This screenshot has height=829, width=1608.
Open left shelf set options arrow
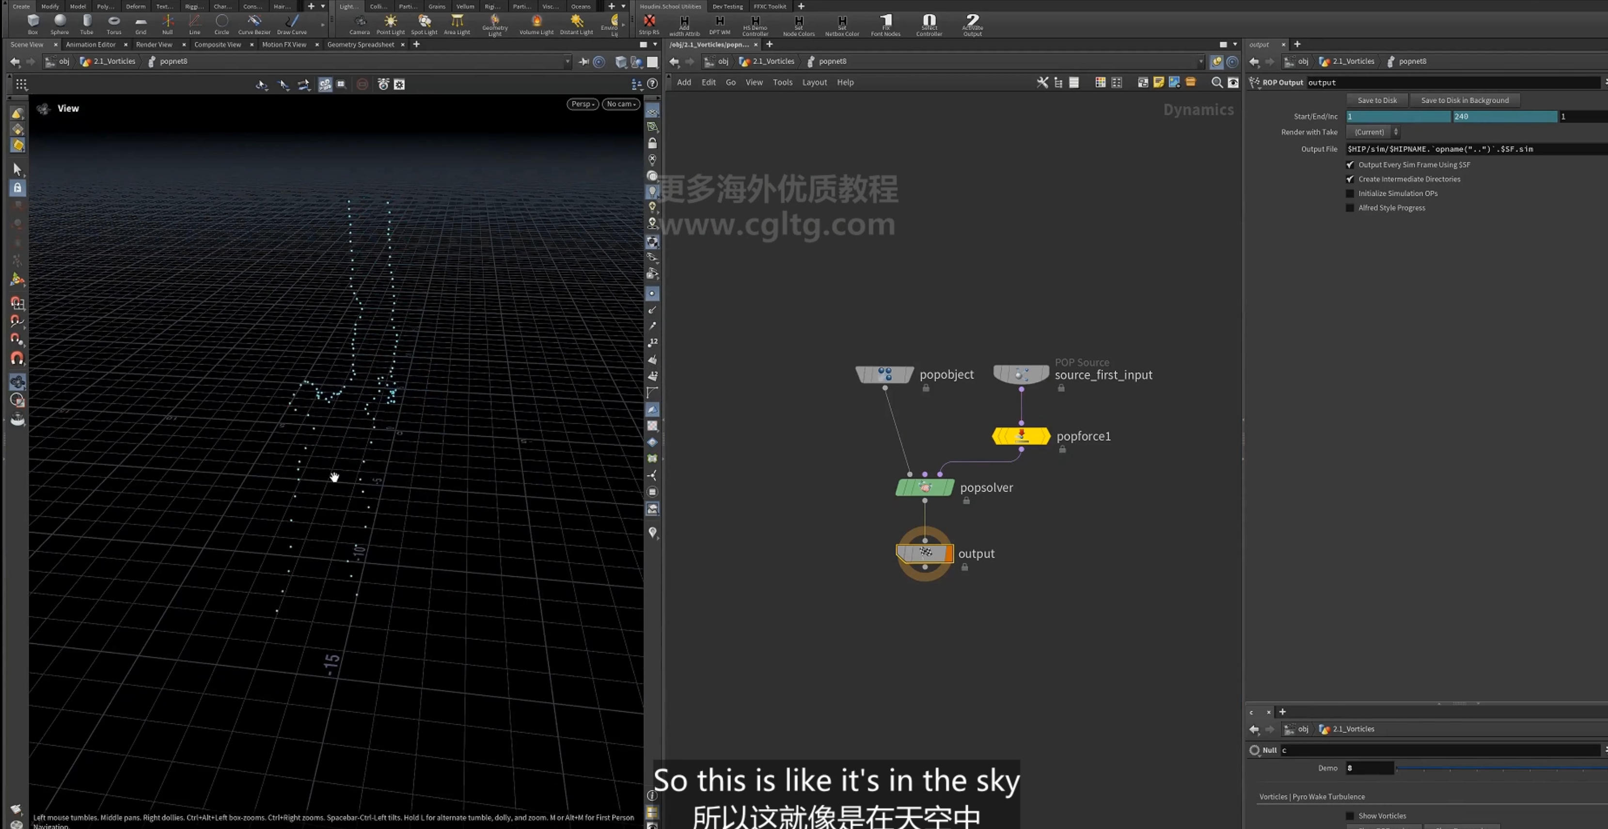tap(323, 6)
